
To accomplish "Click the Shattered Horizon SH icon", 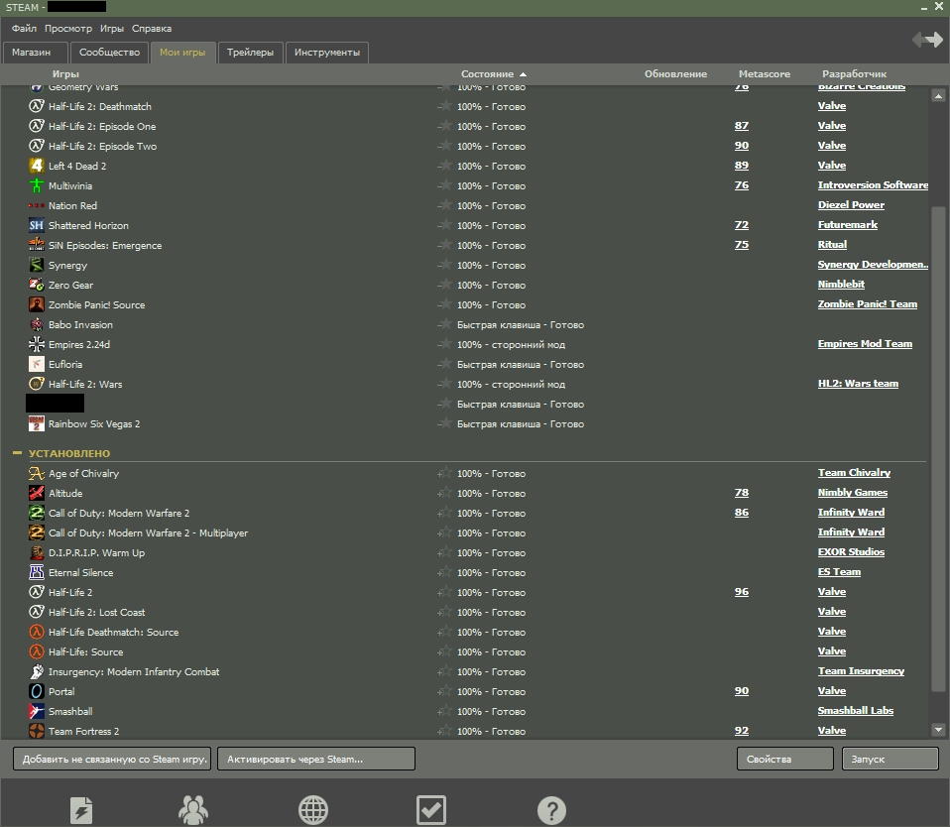I will [x=37, y=225].
